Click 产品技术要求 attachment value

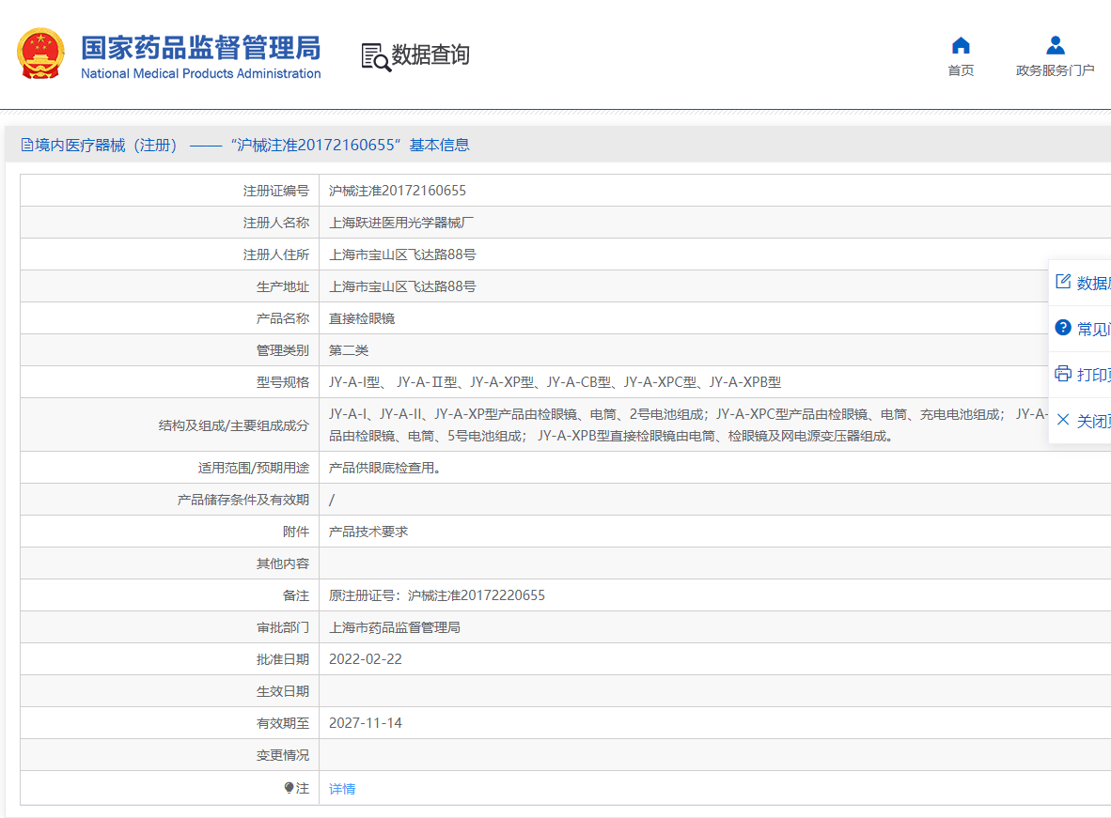pyautogui.click(x=368, y=532)
